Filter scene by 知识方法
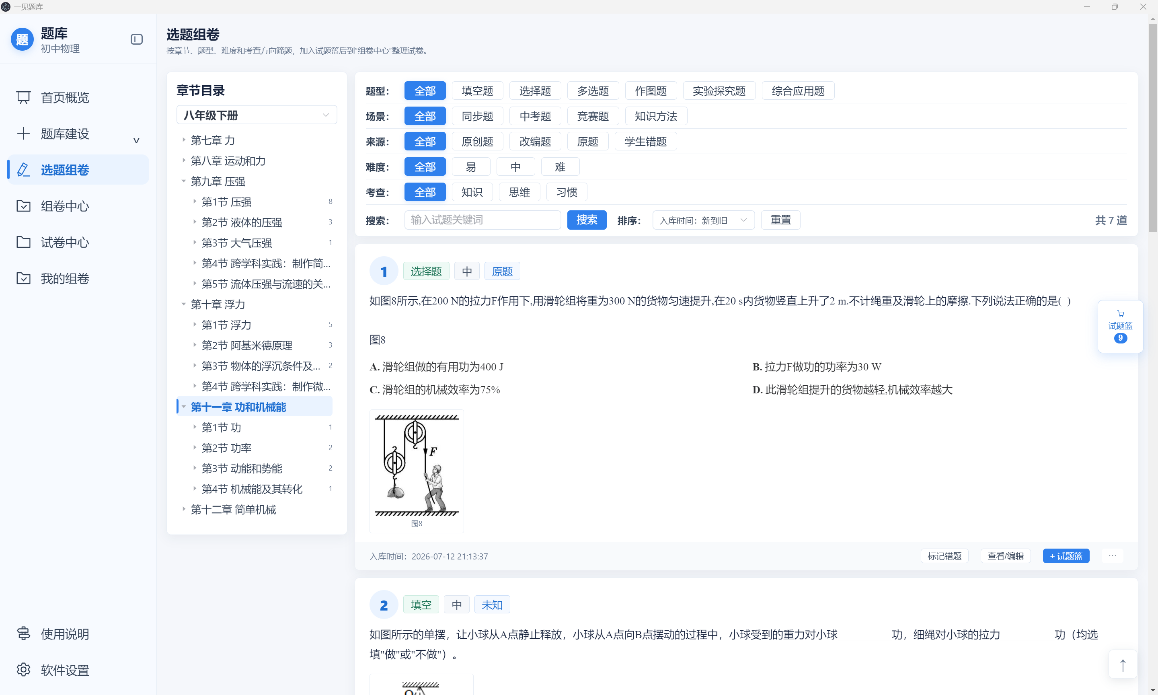The width and height of the screenshot is (1158, 695). click(656, 116)
